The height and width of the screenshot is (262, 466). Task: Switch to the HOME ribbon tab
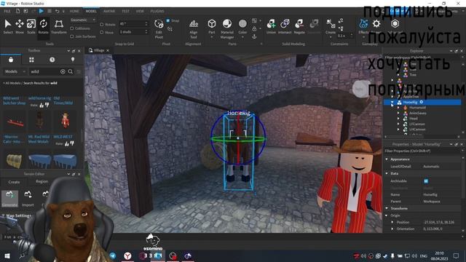click(74, 11)
